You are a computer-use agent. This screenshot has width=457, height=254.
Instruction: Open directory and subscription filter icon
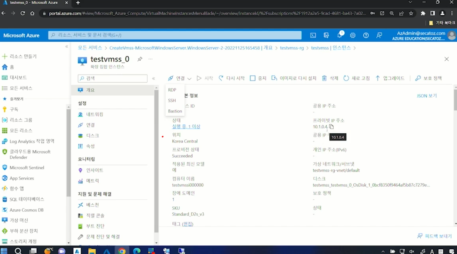pyautogui.click(x=326, y=35)
